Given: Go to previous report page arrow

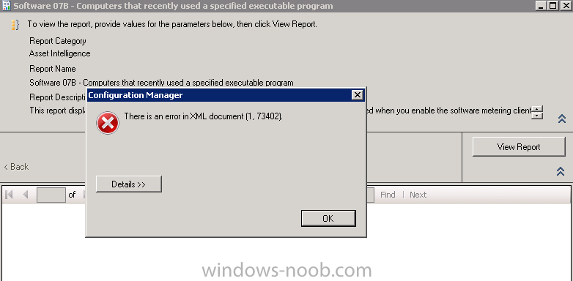Looking at the screenshot, I should 25,195.
